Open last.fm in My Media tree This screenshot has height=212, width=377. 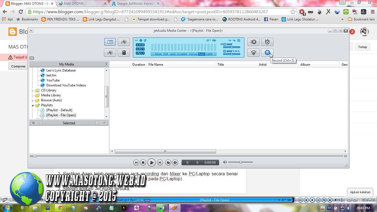tap(51, 75)
